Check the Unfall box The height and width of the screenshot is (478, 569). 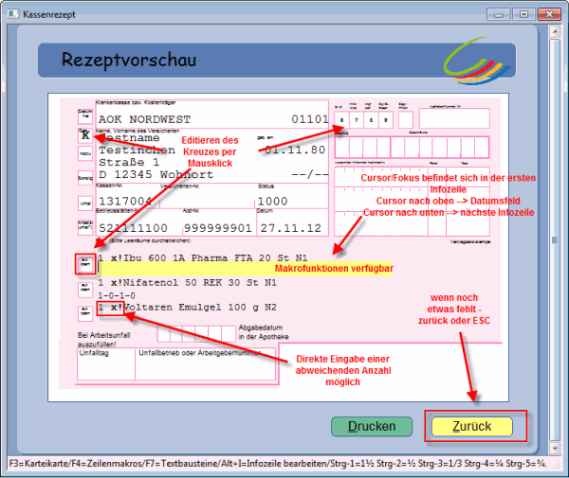pyautogui.click(x=83, y=202)
